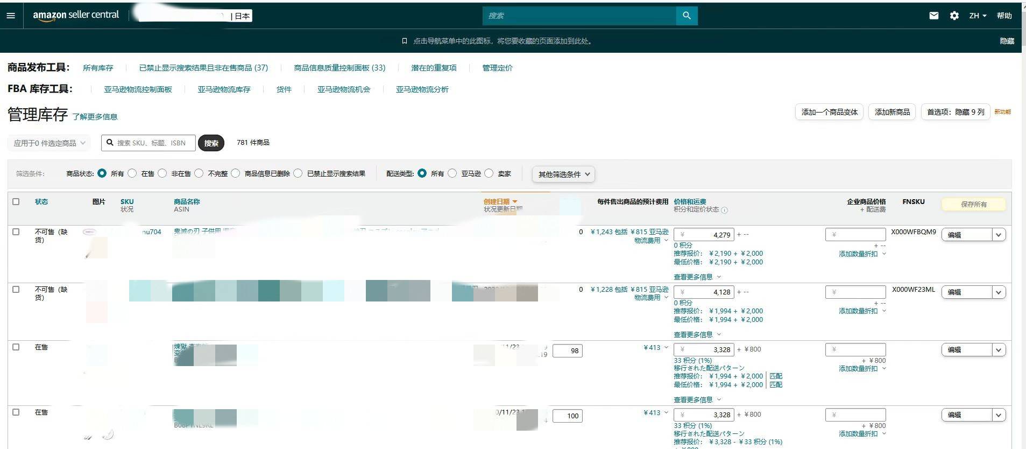This screenshot has width=1026, height=449.
Task: Open the settings gear icon
Action: coord(954,16)
